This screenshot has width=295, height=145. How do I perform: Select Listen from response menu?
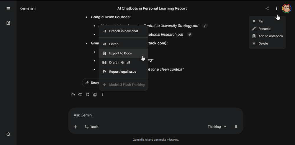[123, 44]
